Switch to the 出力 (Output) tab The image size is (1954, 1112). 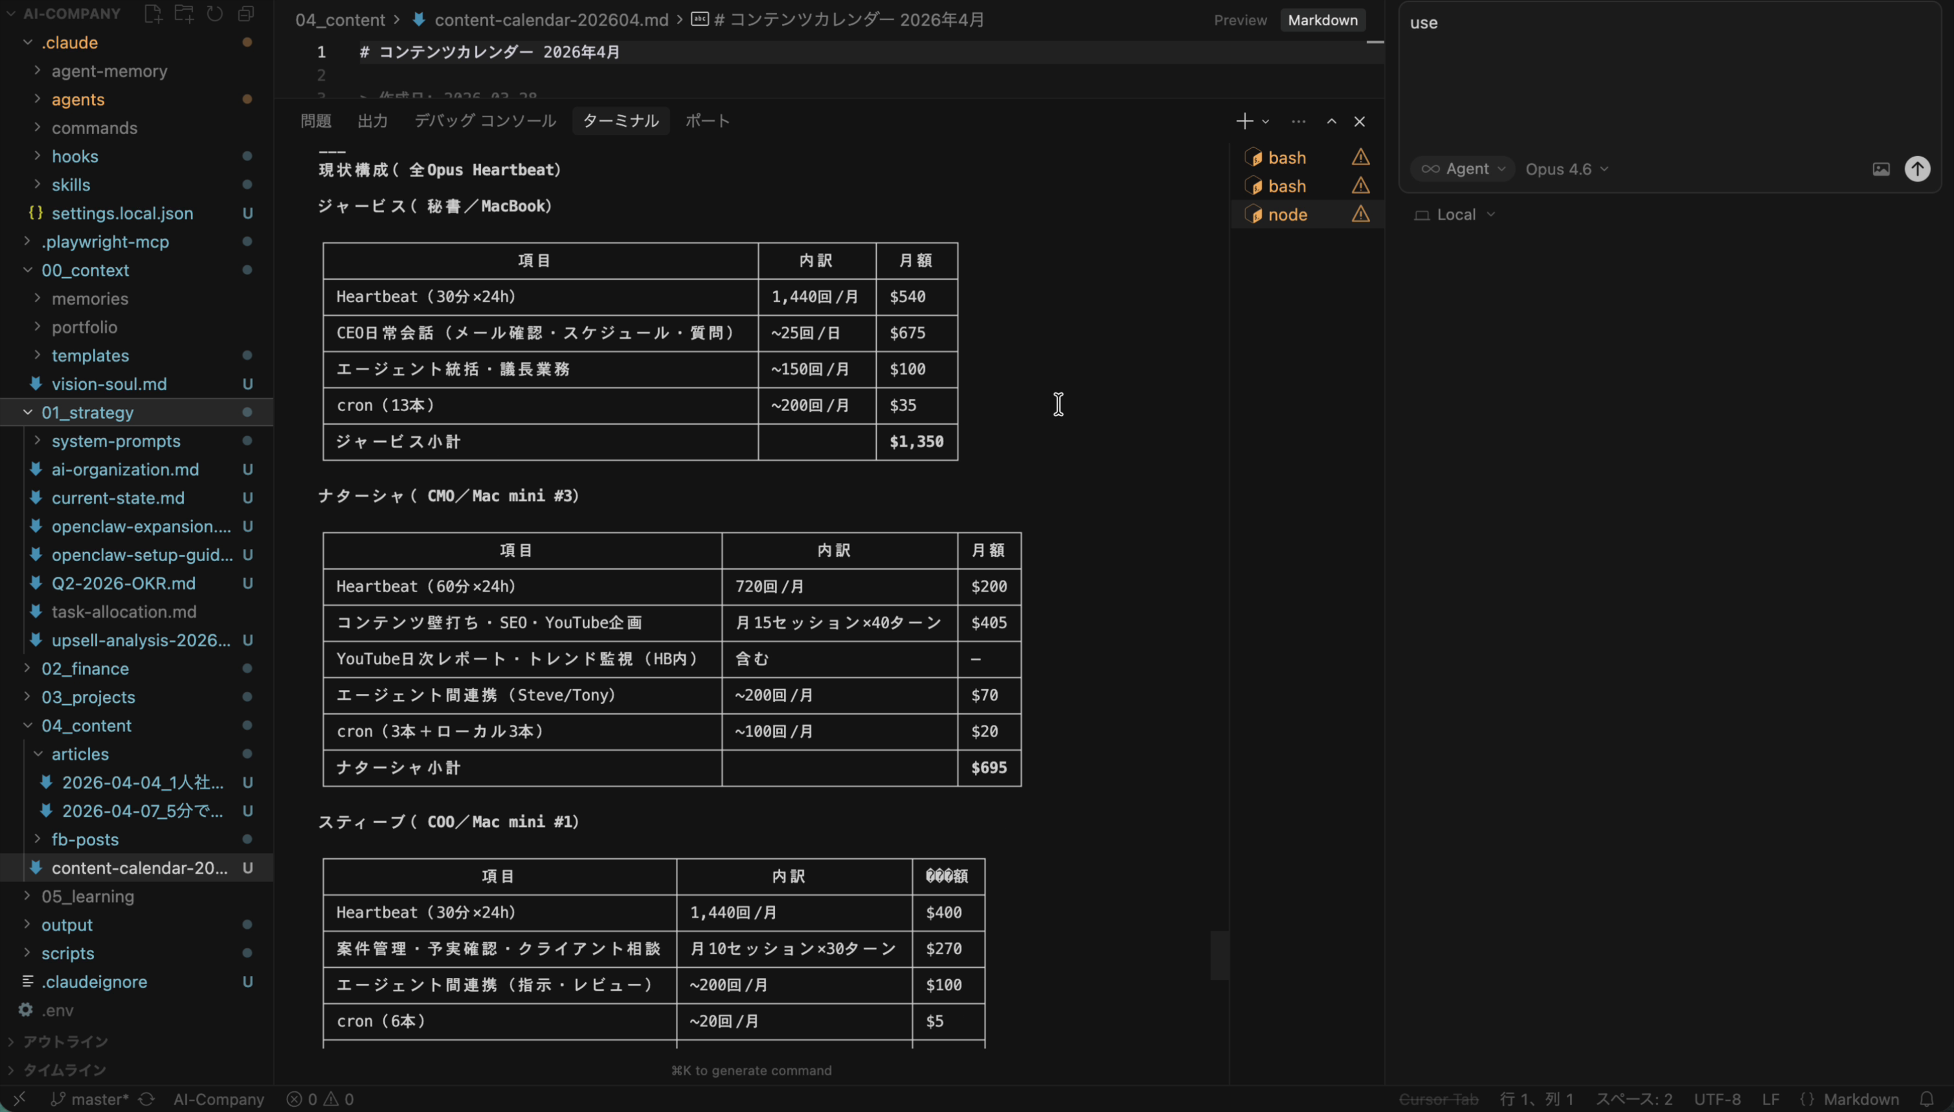(372, 120)
